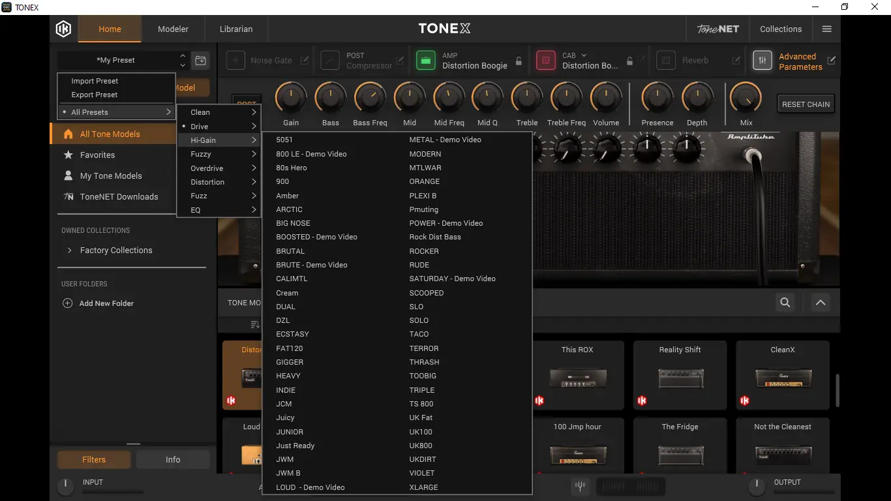This screenshot has width=891, height=501.
Task: Select the ECSTASY preset from Hi-Gain list
Action: (292, 334)
